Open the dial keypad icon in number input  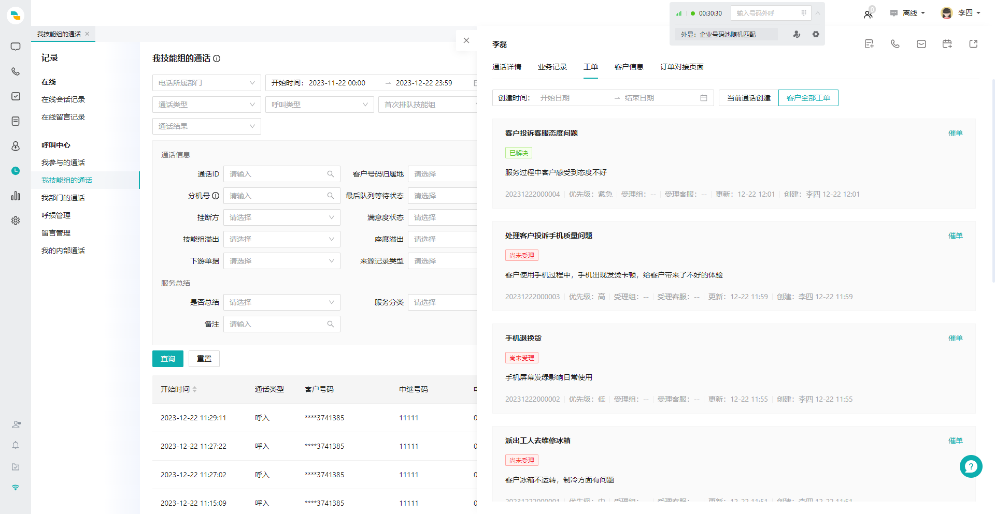[804, 13]
